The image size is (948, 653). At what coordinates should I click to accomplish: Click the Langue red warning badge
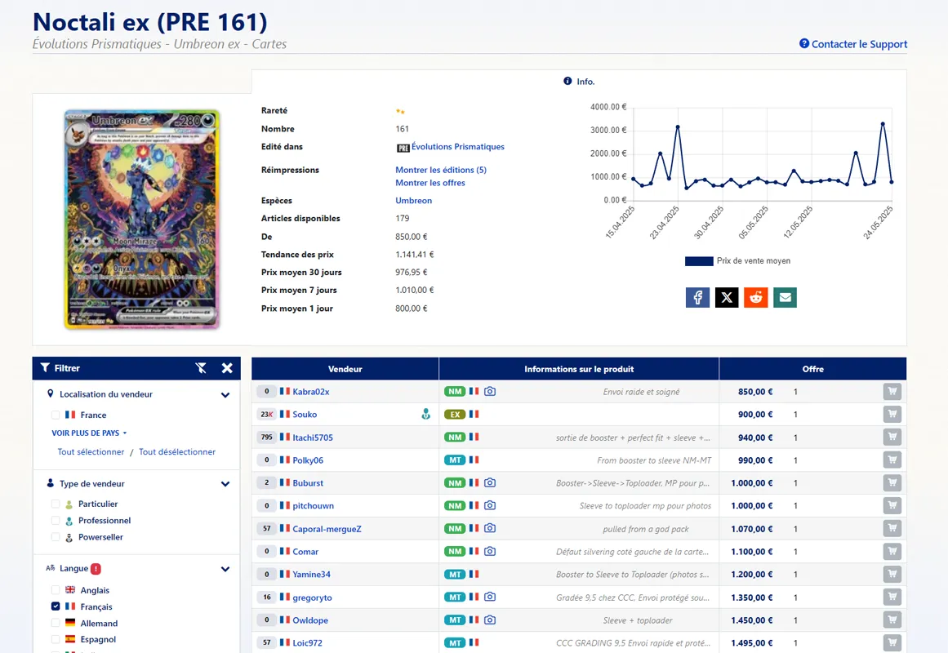(x=96, y=569)
